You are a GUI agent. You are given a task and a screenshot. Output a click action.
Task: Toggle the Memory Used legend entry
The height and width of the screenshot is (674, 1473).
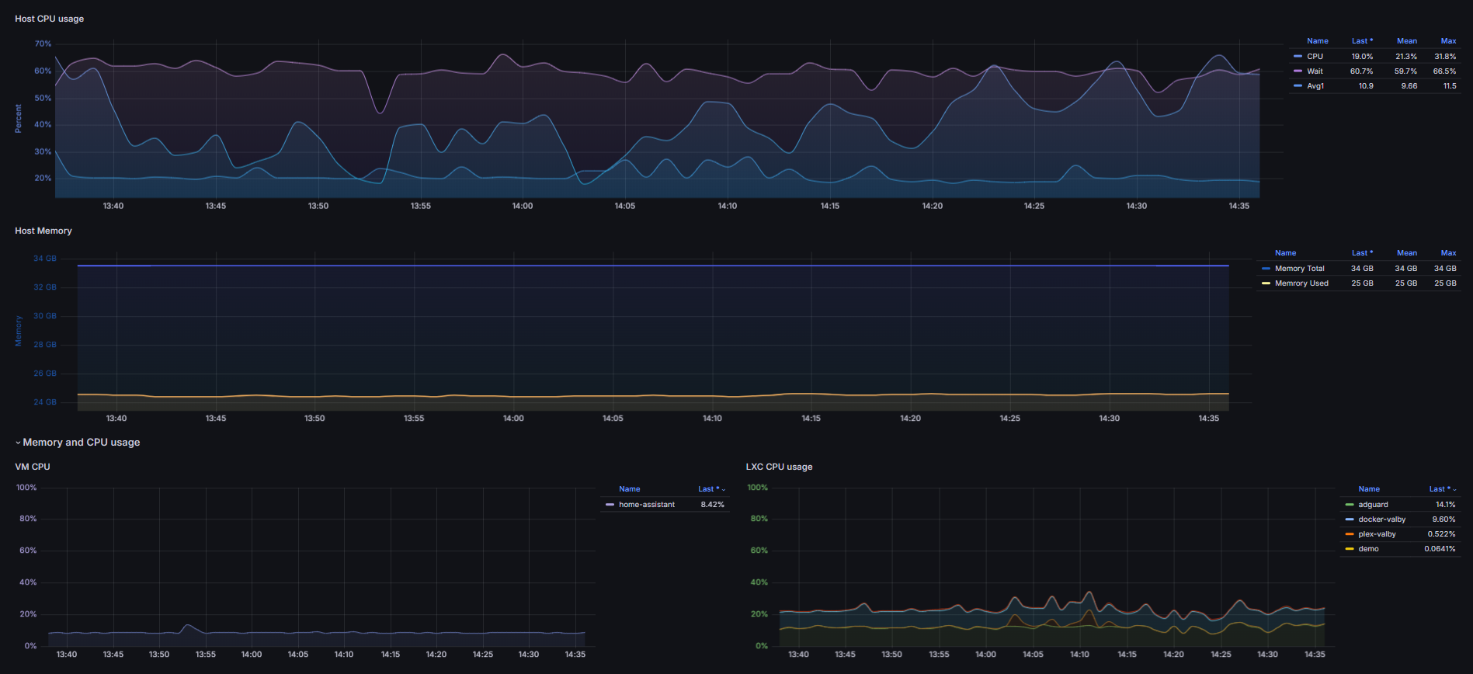[1301, 283]
